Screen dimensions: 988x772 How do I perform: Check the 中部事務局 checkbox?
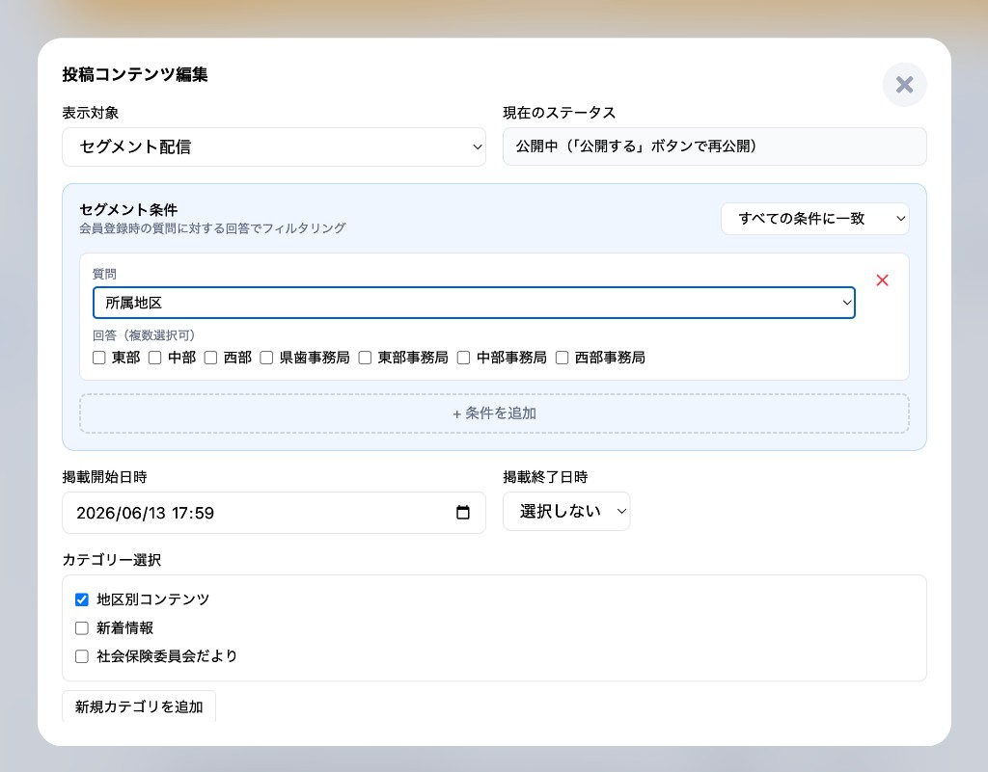pos(463,358)
